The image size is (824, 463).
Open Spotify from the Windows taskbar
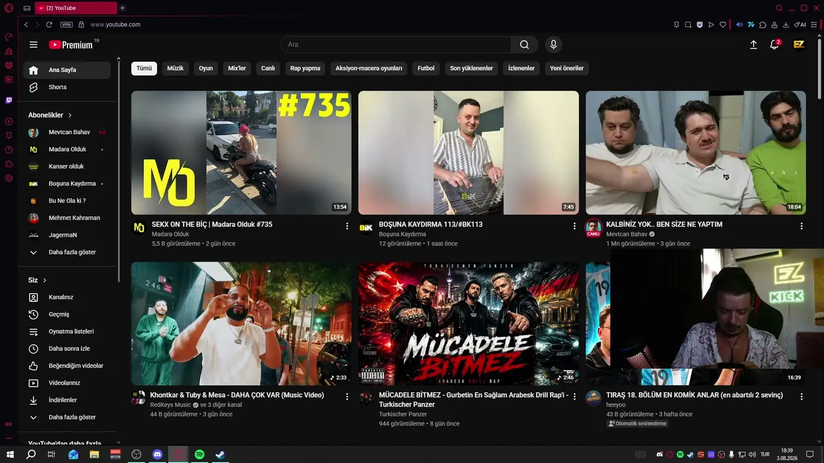[x=200, y=454]
